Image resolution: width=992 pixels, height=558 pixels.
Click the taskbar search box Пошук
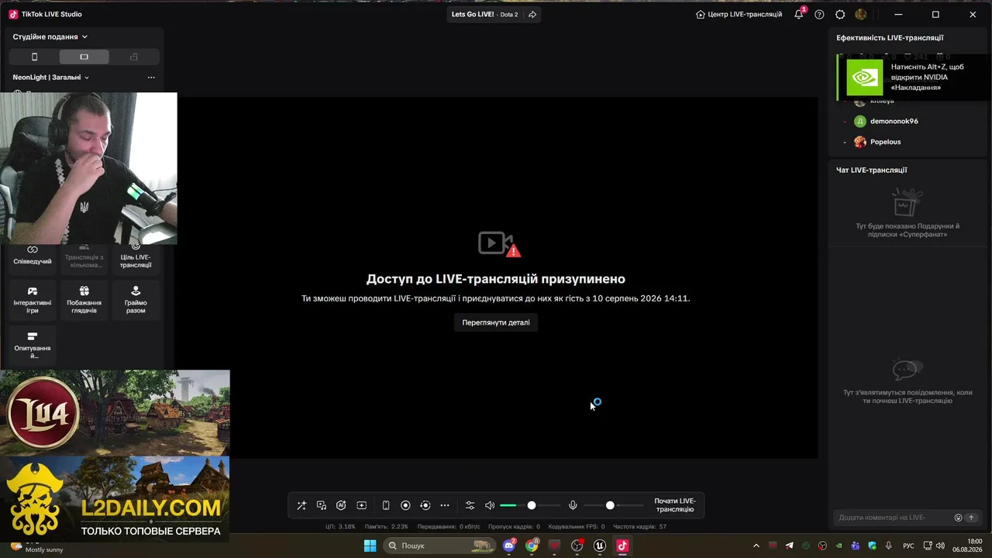[440, 546]
